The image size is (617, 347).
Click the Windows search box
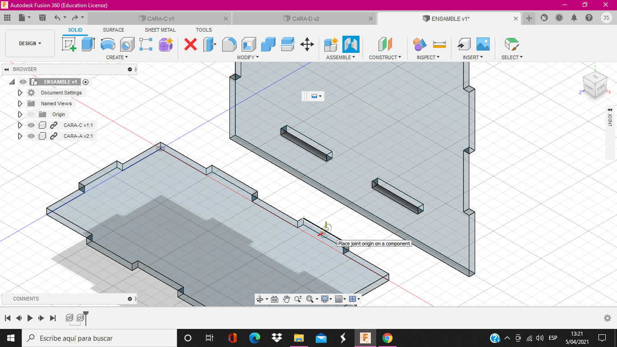99,338
